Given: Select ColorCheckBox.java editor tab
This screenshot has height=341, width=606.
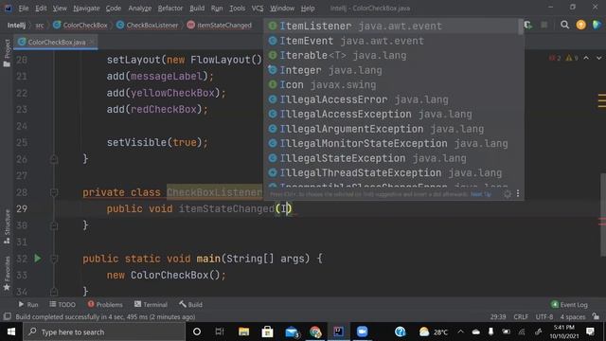Looking at the screenshot, I should pos(56,42).
